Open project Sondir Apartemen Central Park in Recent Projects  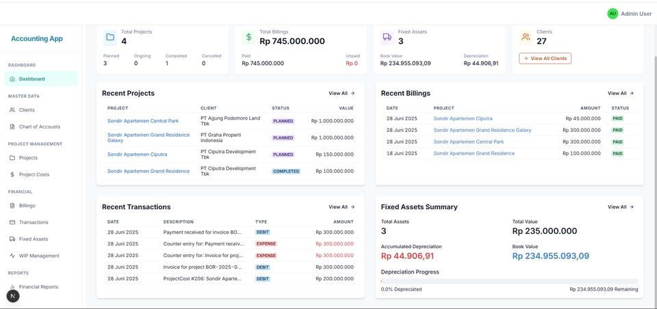coord(143,121)
